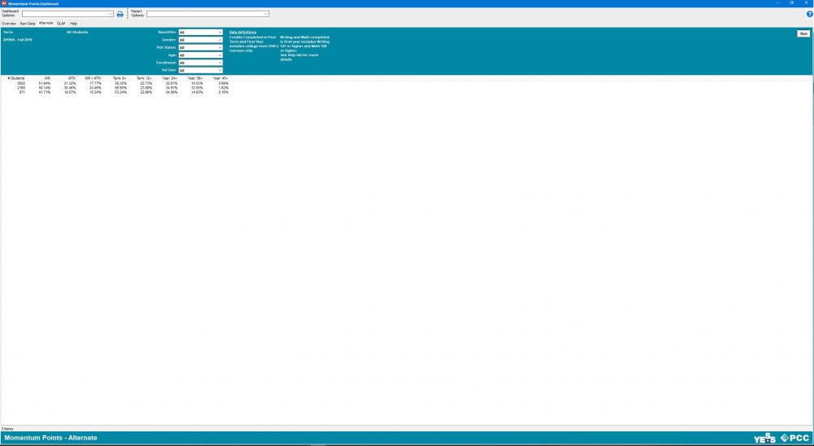This screenshot has height=446, width=814.
Task: Click the YESS logo in the footer
Action: click(764, 438)
